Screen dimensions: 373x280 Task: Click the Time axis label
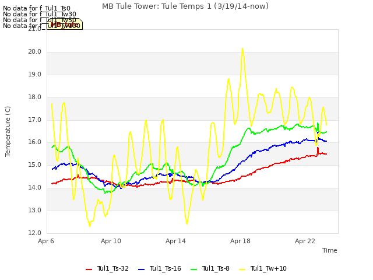pos(330,250)
